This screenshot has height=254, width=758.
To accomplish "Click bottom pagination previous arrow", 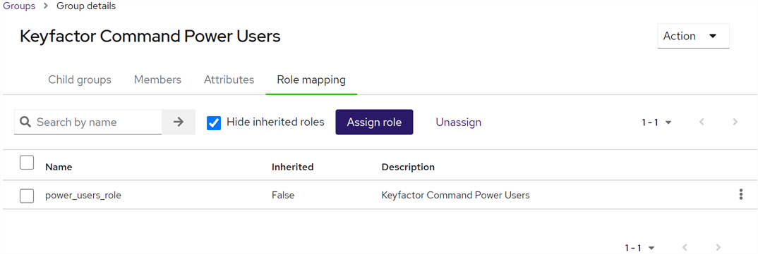I will coord(685,248).
